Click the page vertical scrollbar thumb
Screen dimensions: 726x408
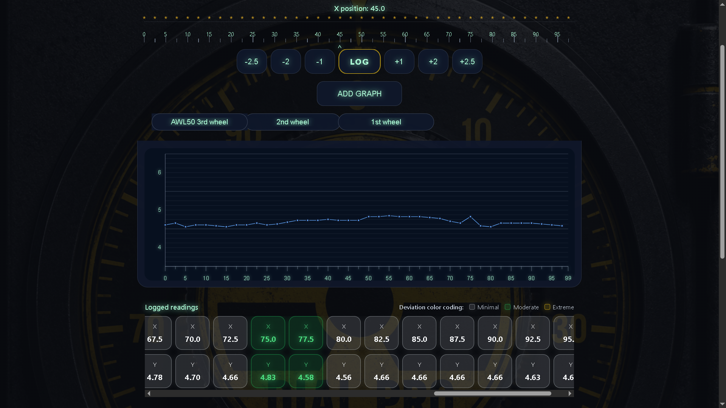coord(722,152)
